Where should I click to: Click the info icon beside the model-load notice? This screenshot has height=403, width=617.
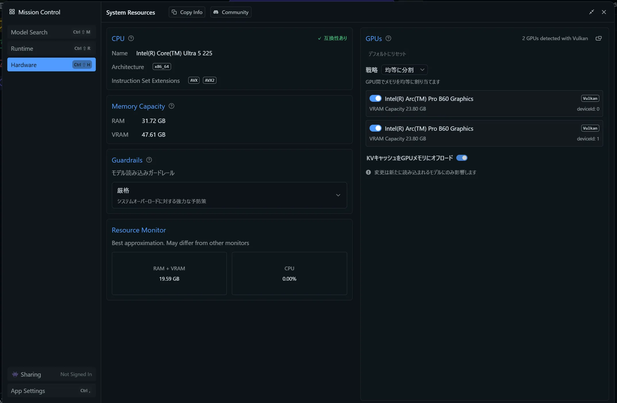tap(368, 172)
